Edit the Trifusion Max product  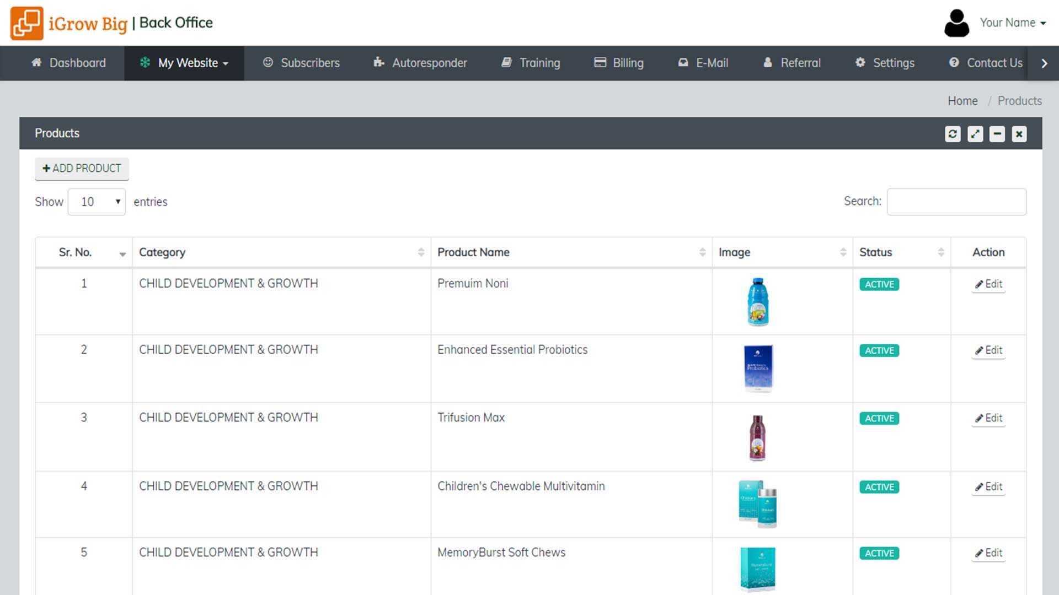coord(988,418)
